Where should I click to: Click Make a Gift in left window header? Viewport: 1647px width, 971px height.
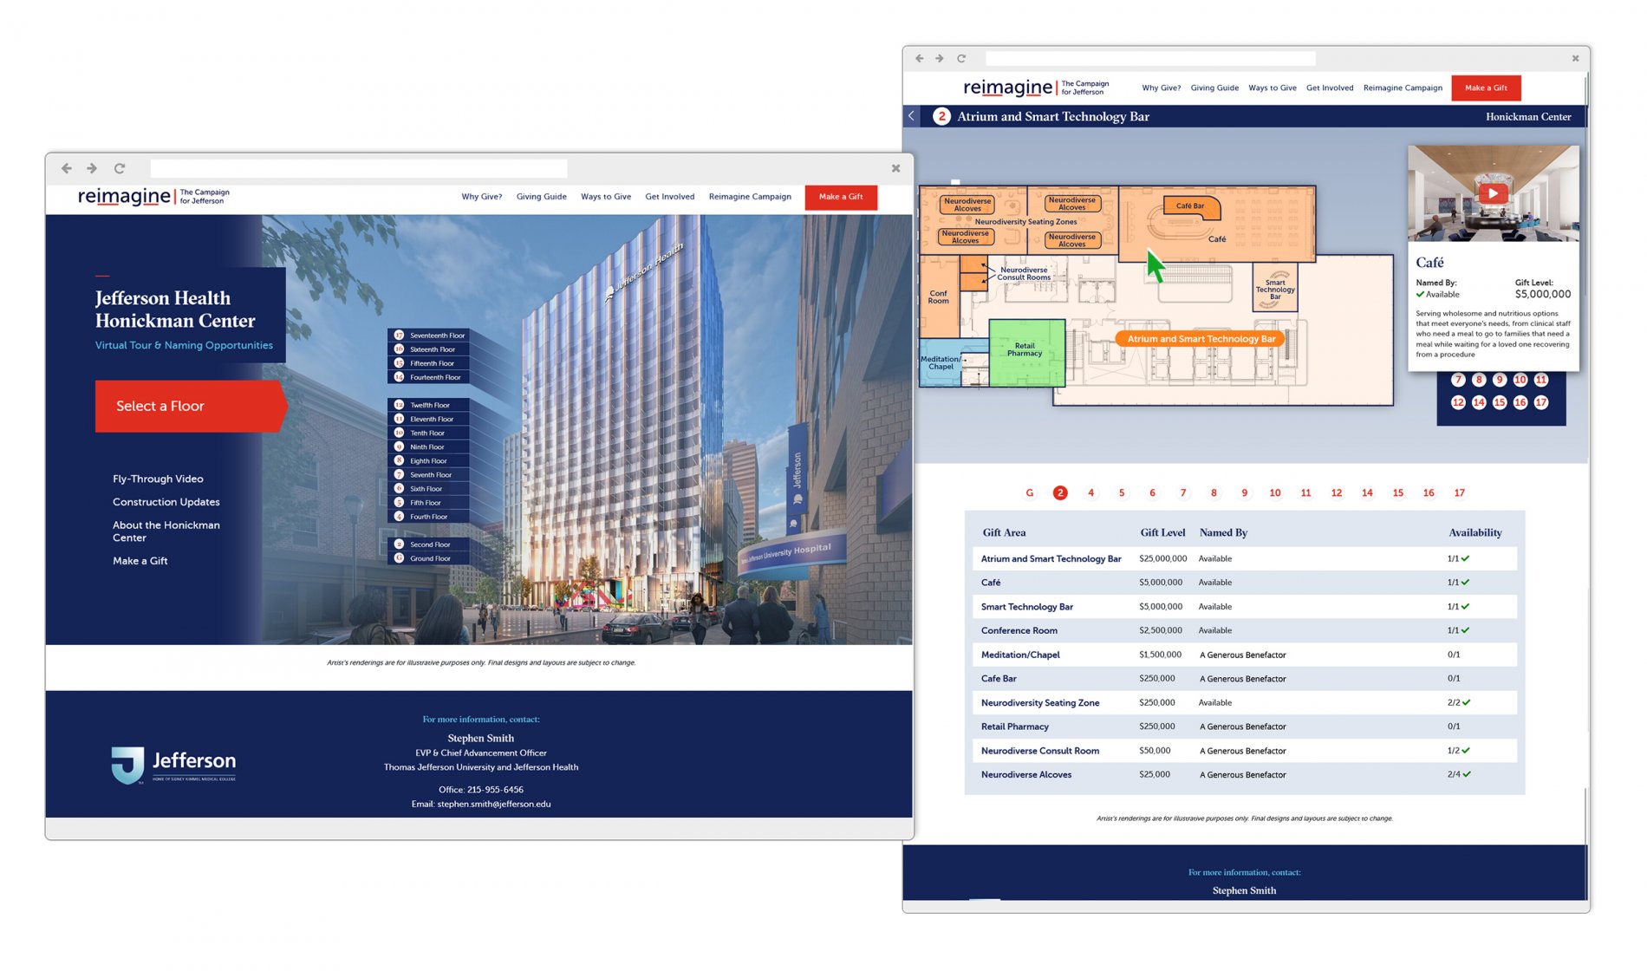pyautogui.click(x=841, y=197)
